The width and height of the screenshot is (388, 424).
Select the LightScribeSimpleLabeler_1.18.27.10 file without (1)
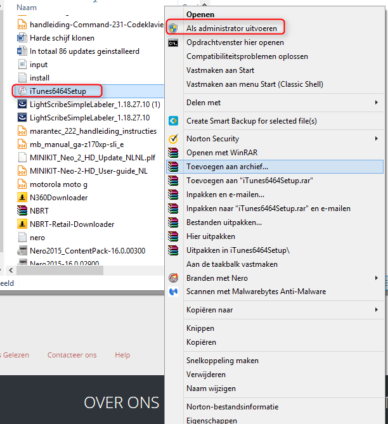[x=90, y=118]
